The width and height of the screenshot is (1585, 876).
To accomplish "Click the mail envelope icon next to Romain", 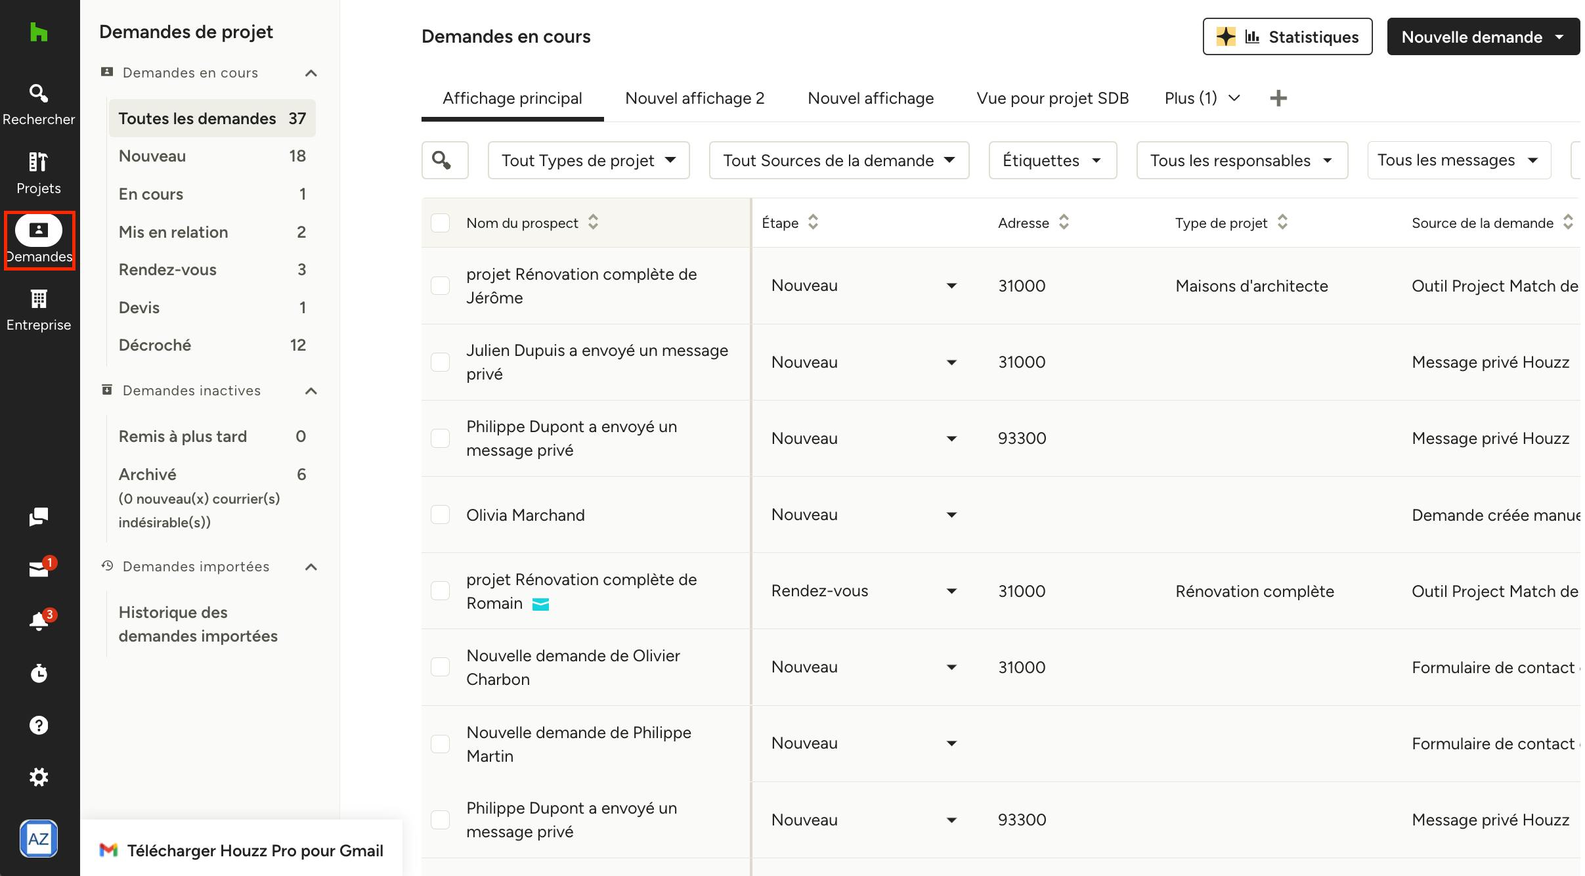I will click(540, 604).
